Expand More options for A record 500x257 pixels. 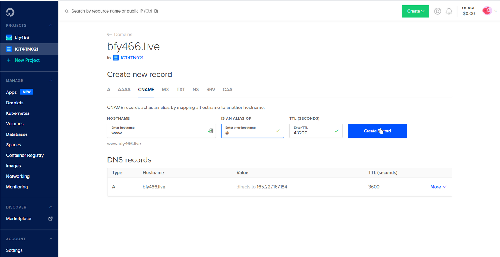[438, 187]
